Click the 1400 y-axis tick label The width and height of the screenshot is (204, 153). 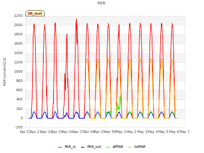(18, 53)
